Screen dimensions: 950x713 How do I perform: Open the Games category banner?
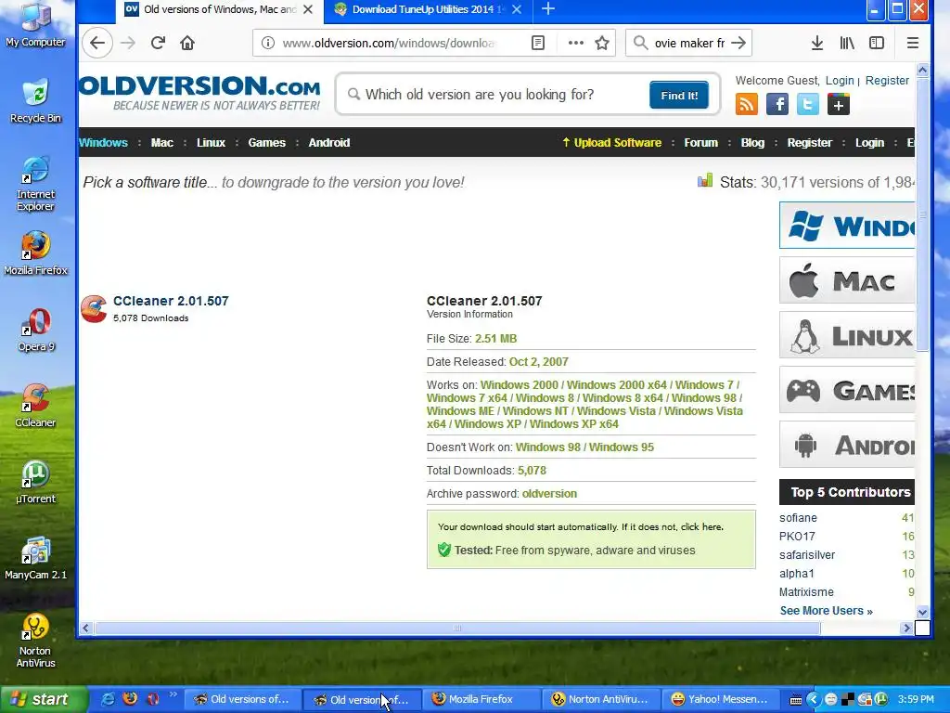(847, 390)
